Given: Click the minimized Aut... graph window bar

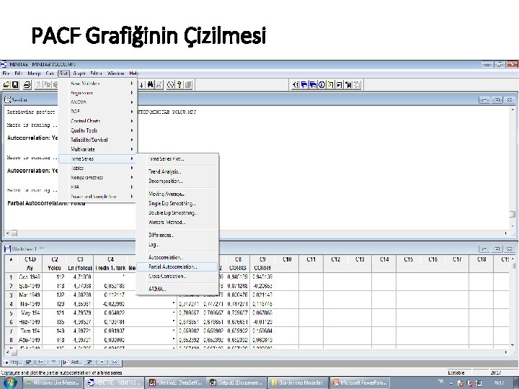Looking at the screenshot, I should click(92, 362).
